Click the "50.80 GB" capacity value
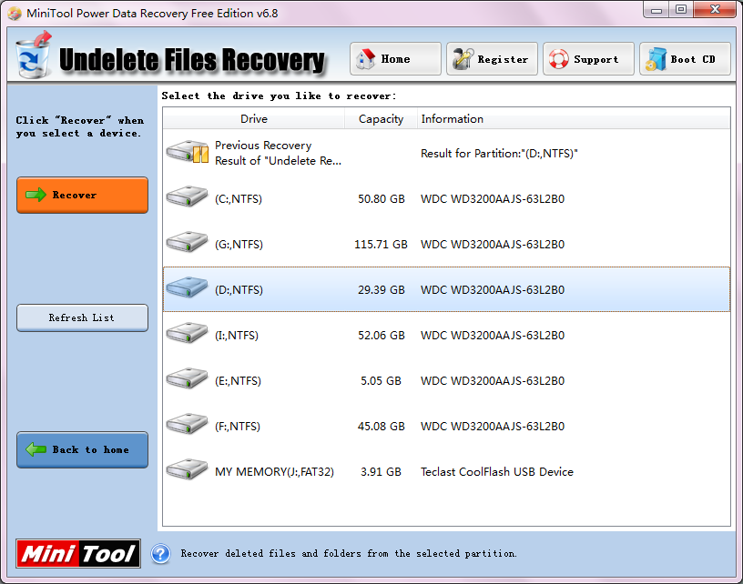This screenshot has height=584, width=743. (381, 199)
